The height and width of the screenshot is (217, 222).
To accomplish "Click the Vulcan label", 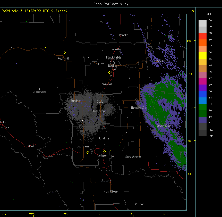I will point(140,204).
